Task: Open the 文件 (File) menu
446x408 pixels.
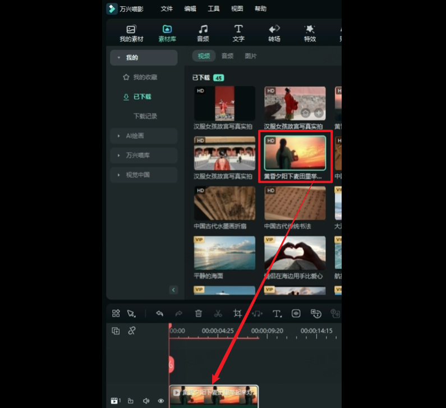Action: (167, 9)
